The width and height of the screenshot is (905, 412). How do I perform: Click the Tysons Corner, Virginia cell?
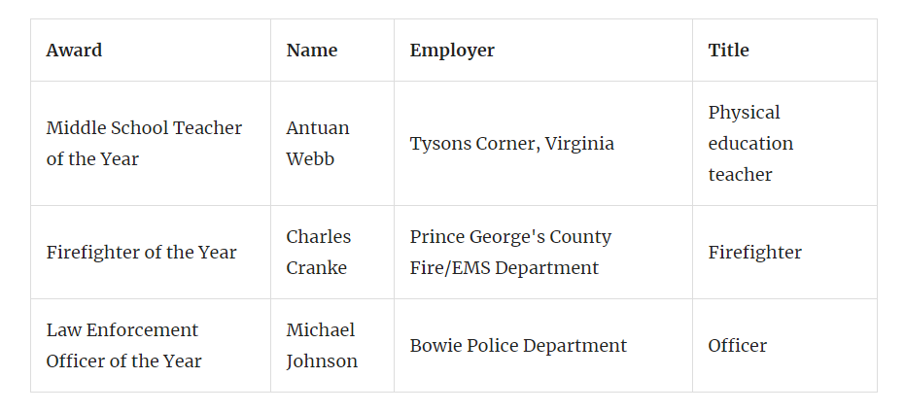point(511,144)
